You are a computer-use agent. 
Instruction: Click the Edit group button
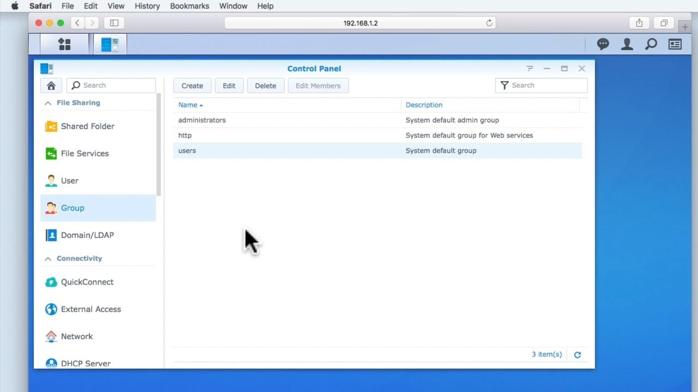(x=229, y=85)
